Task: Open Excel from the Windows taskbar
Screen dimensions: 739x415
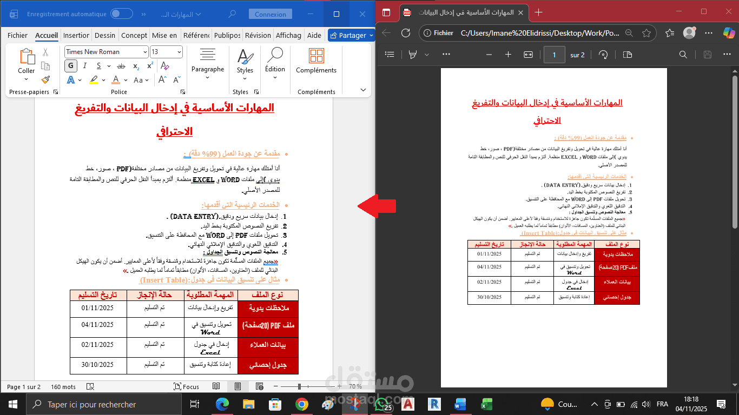Action: click(x=486, y=404)
